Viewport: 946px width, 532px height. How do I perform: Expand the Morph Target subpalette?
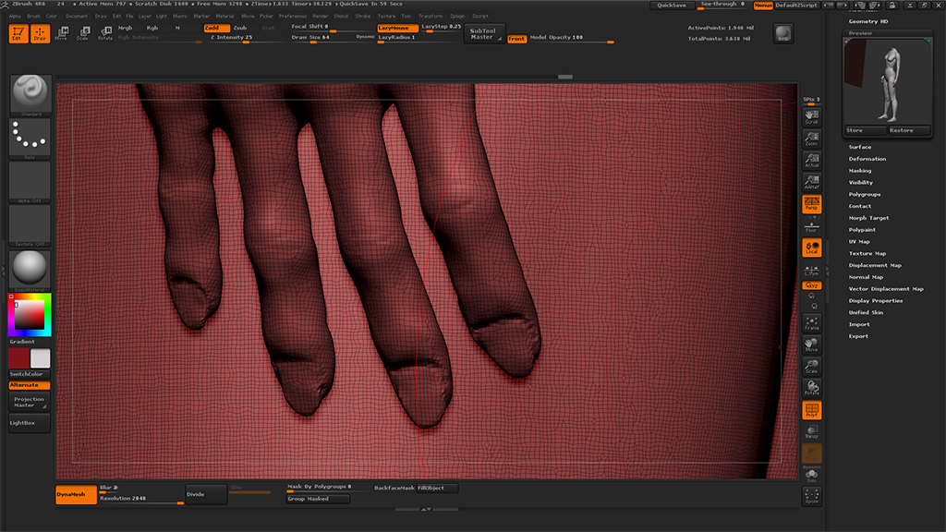868,218
